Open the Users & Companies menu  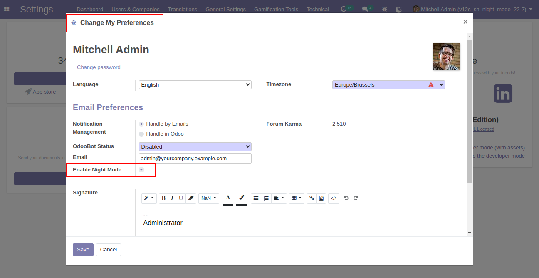136,9
